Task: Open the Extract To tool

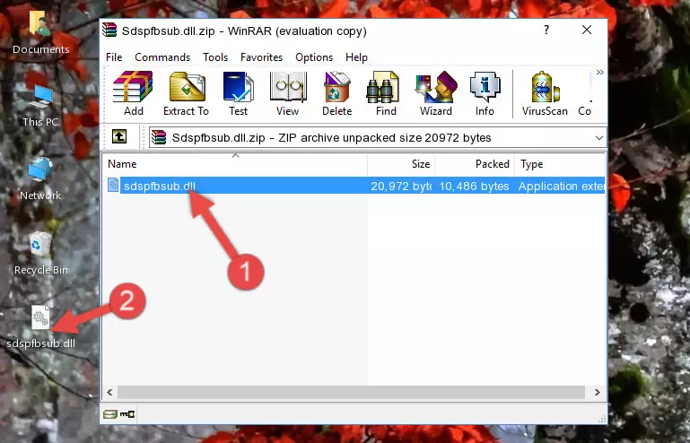Action: point(186,93)
